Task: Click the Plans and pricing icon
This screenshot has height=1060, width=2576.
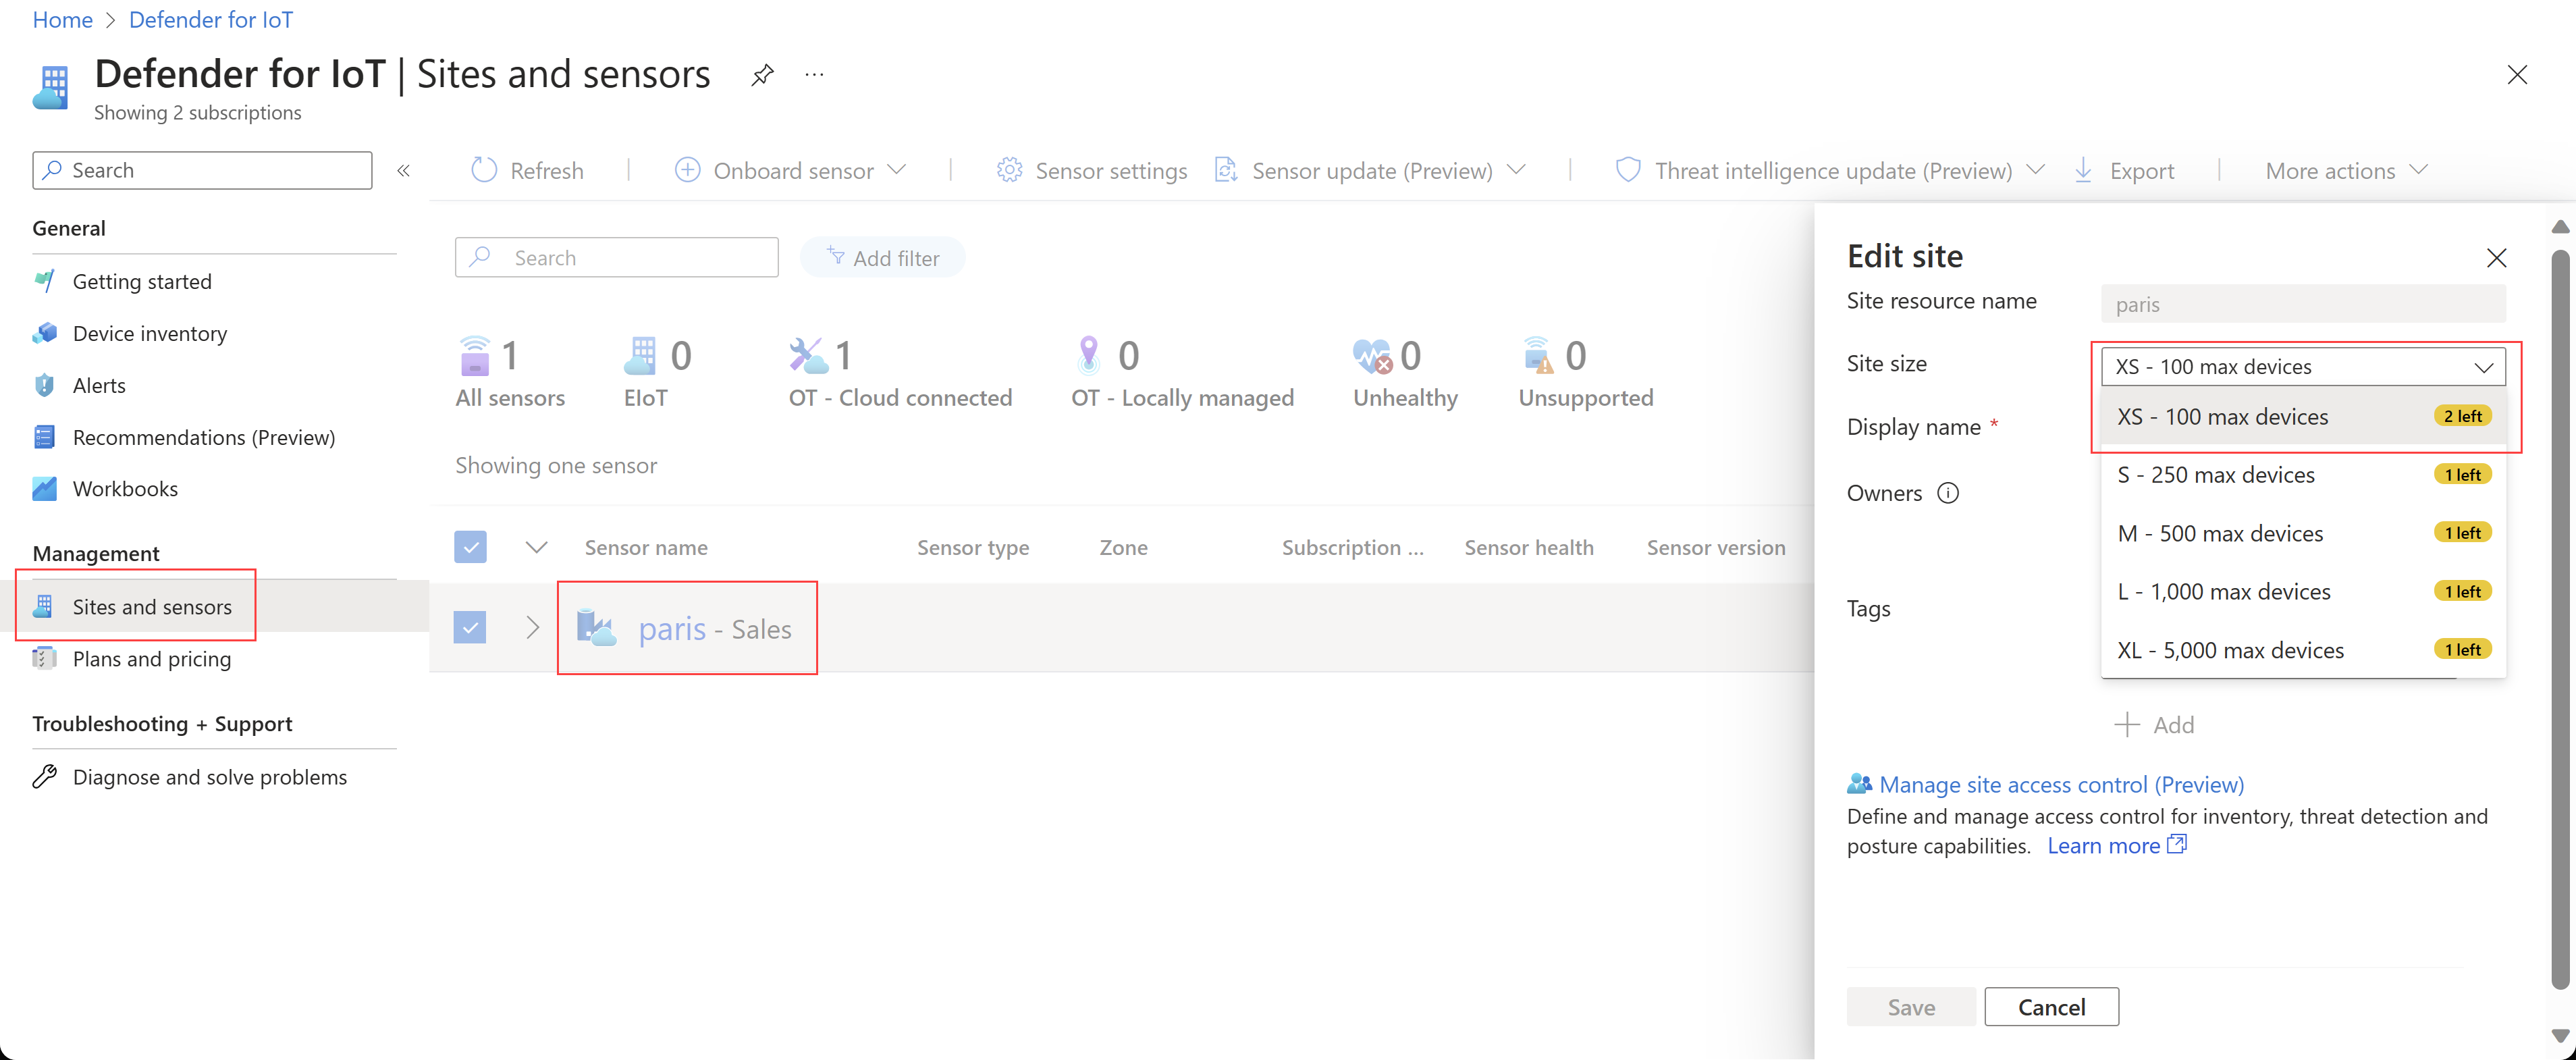Action: tap(46, 658)
